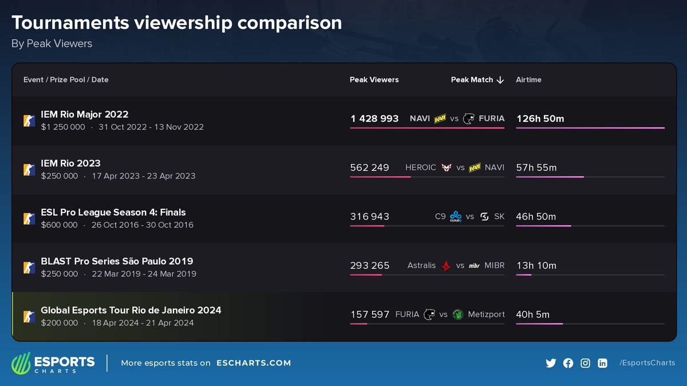Click the By Peak Viewers subtitle
The width and height of the screenshot is (687, 386).
52,44
